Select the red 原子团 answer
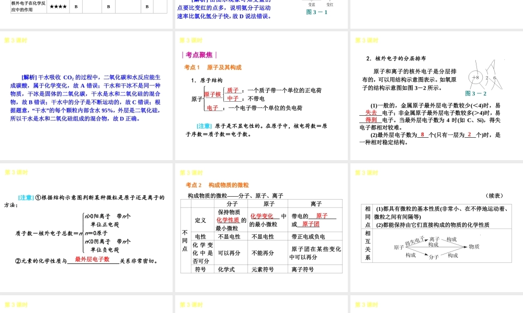The image size is (523, 313). [x=311, y=224]
